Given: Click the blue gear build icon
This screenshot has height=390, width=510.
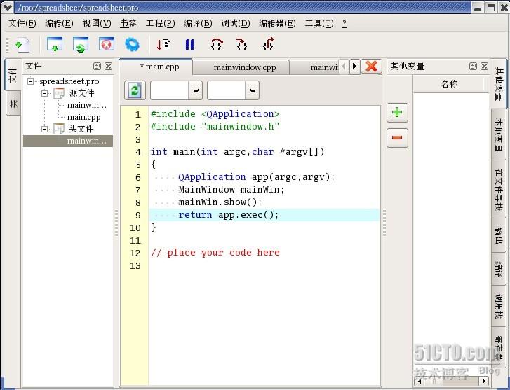Looking at the screenshot, I should coord(132,44).
